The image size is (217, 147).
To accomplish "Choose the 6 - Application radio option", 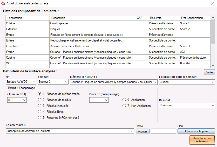I will point(124,100).
